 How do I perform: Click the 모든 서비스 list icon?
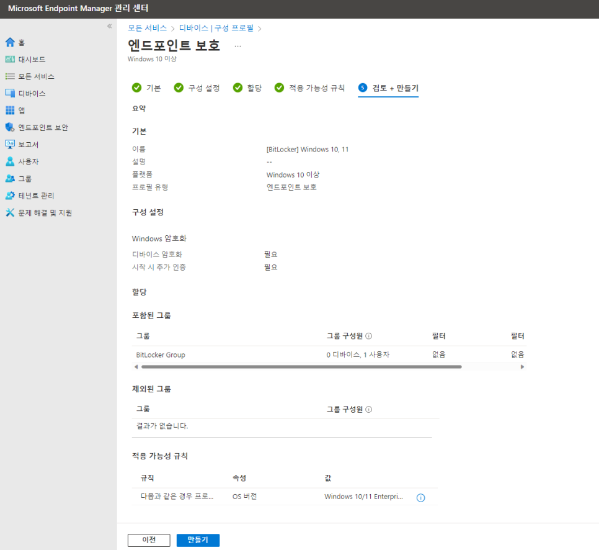click(10, 76)
